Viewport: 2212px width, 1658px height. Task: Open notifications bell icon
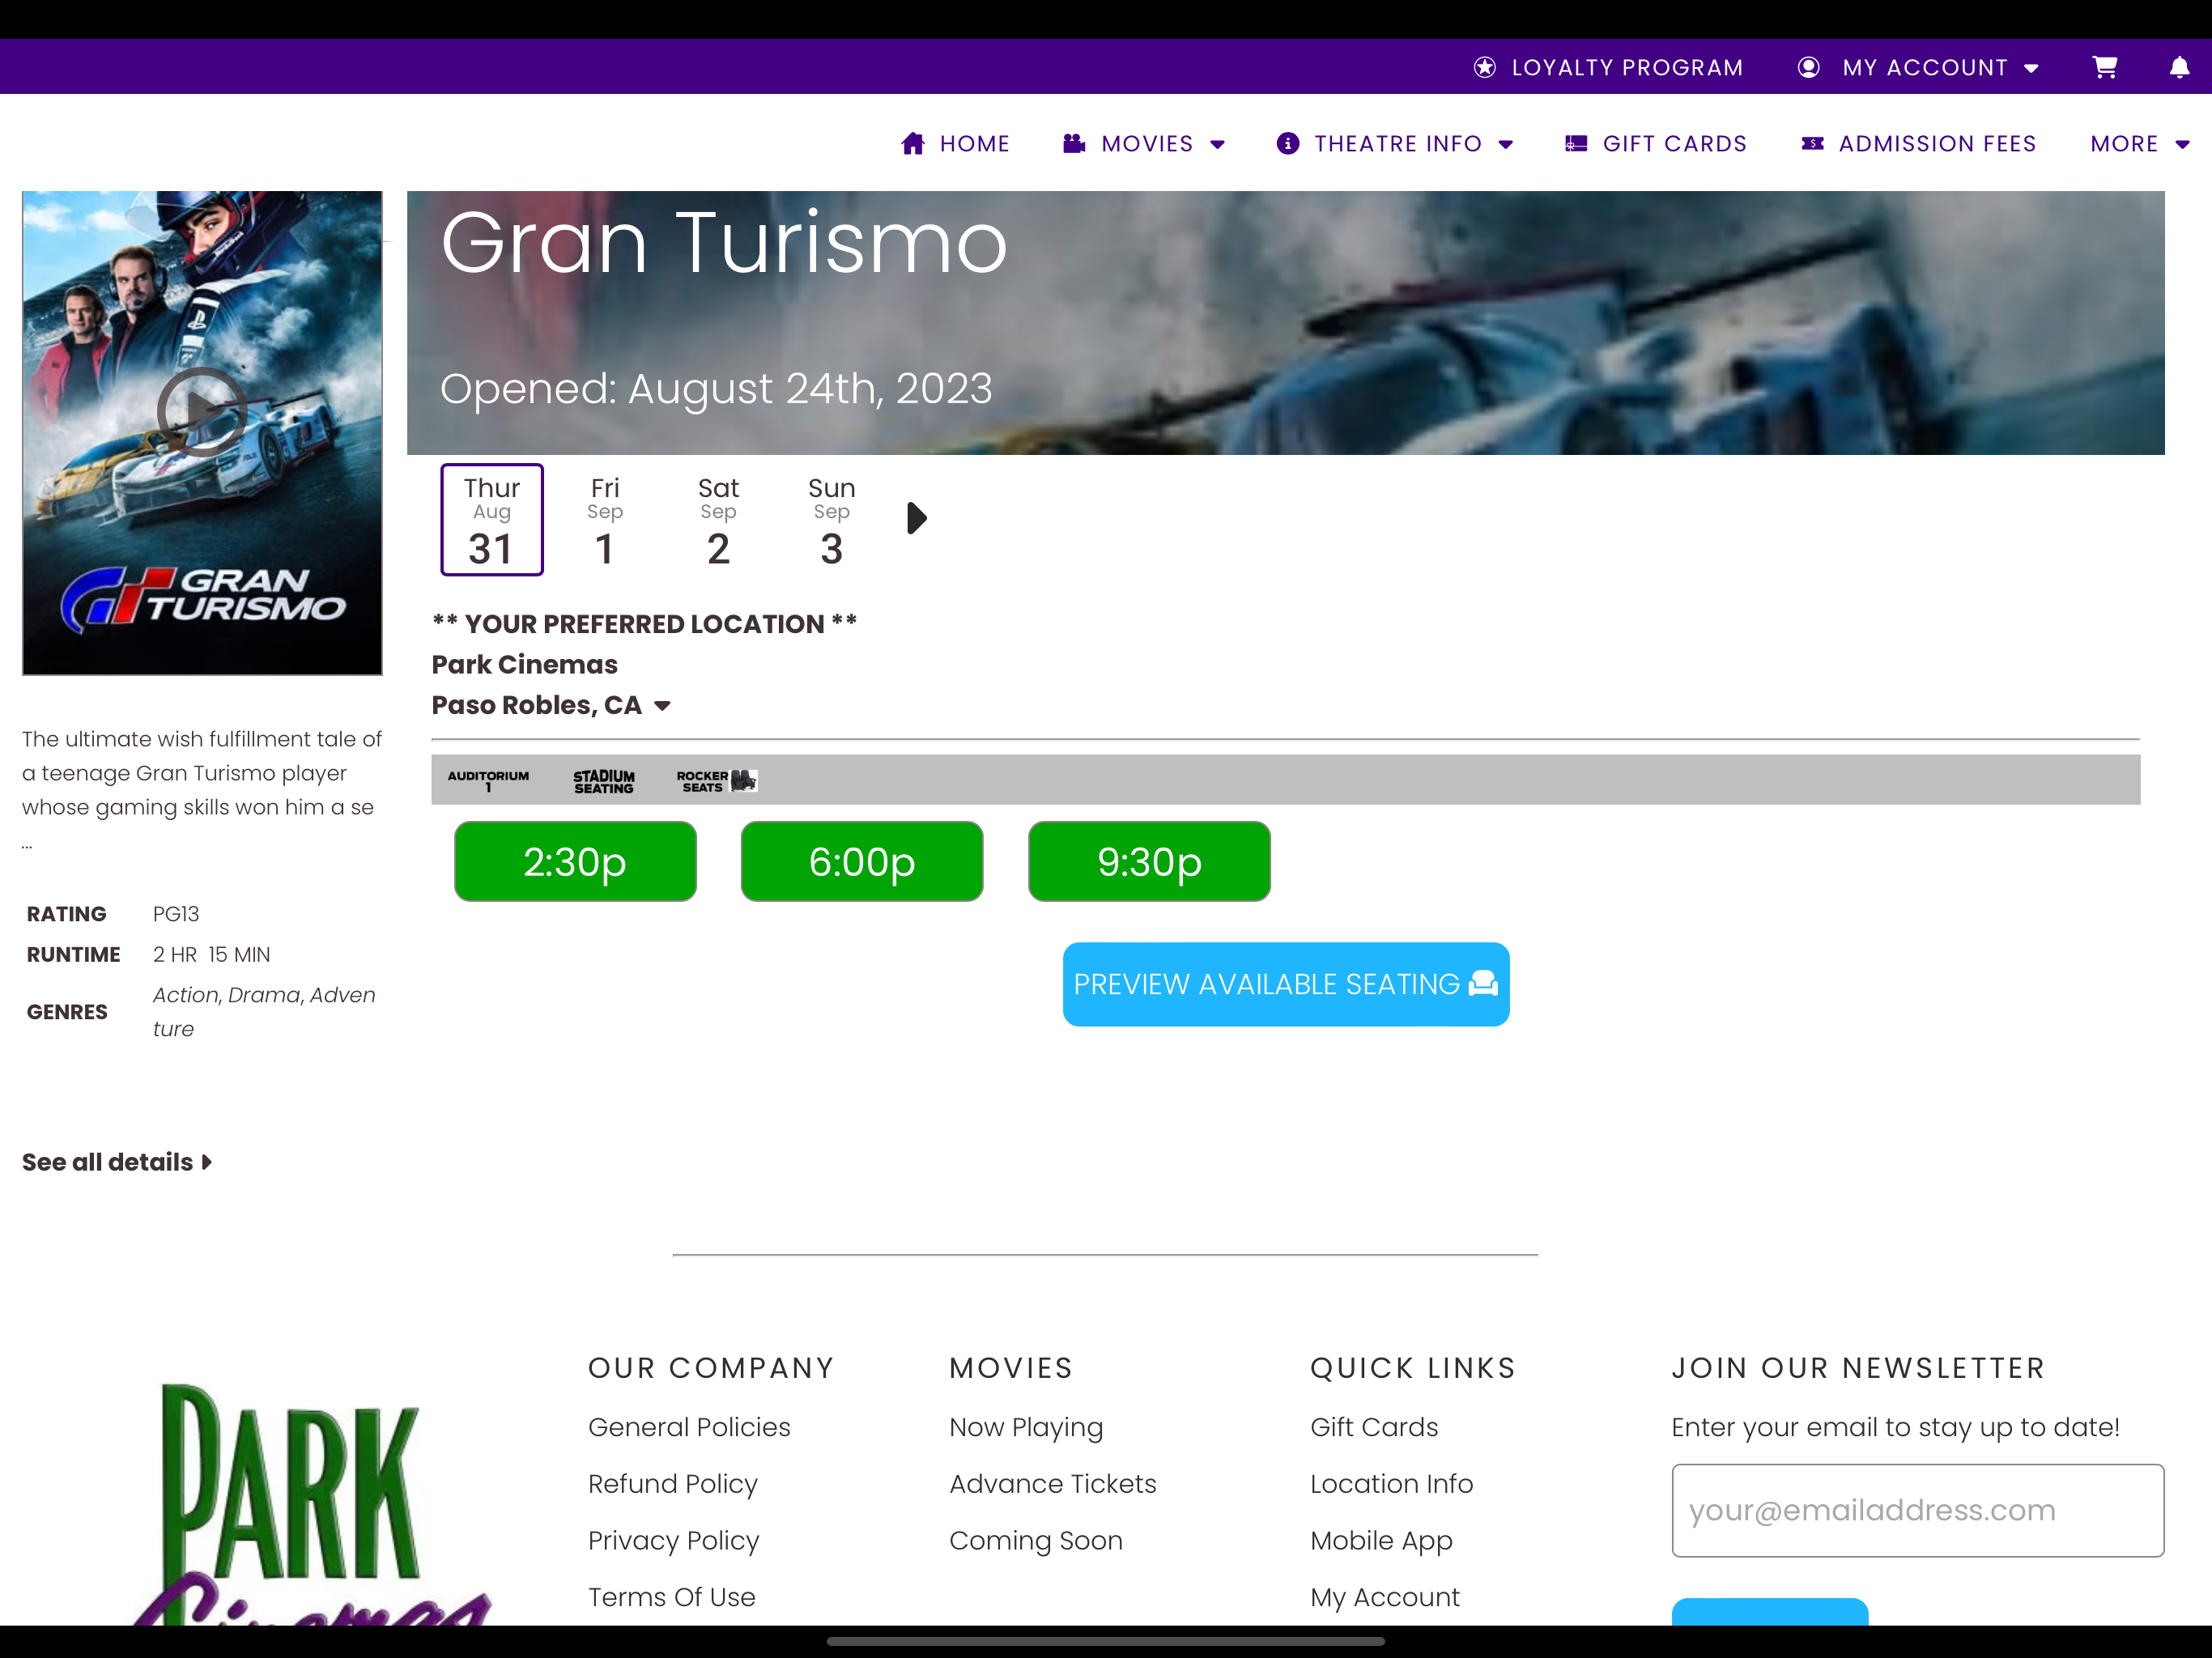click(x=2179, y=67)
